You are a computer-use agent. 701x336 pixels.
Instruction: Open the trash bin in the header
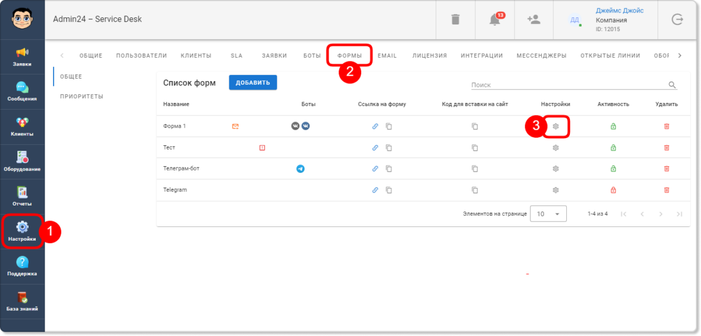[455, 20]
